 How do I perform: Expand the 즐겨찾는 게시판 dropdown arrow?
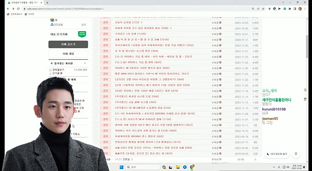tap(85, 63)
